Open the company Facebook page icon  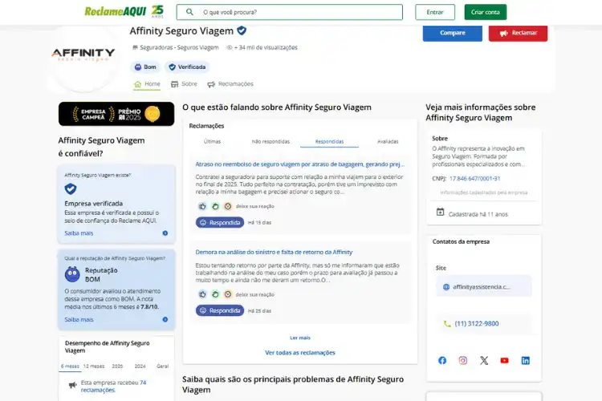pos(442,360)
